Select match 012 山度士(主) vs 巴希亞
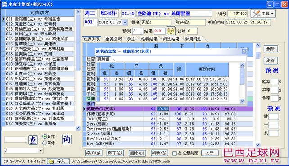 [x=40, y=74]
